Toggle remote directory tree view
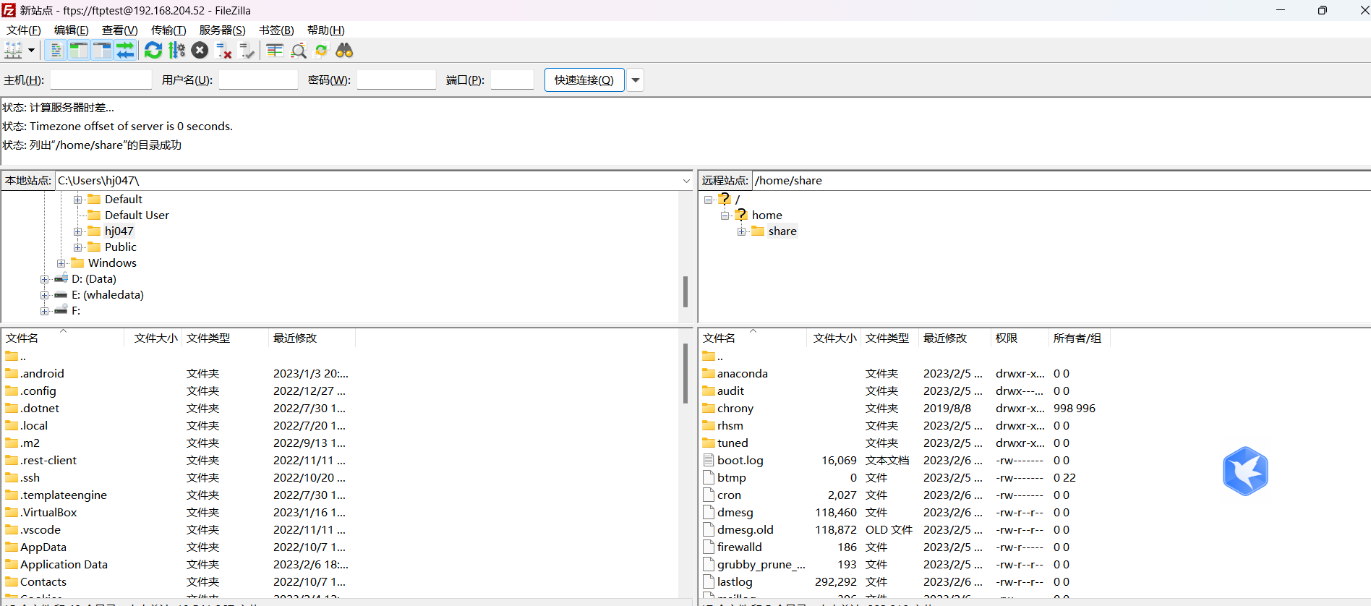 [102, 51]
